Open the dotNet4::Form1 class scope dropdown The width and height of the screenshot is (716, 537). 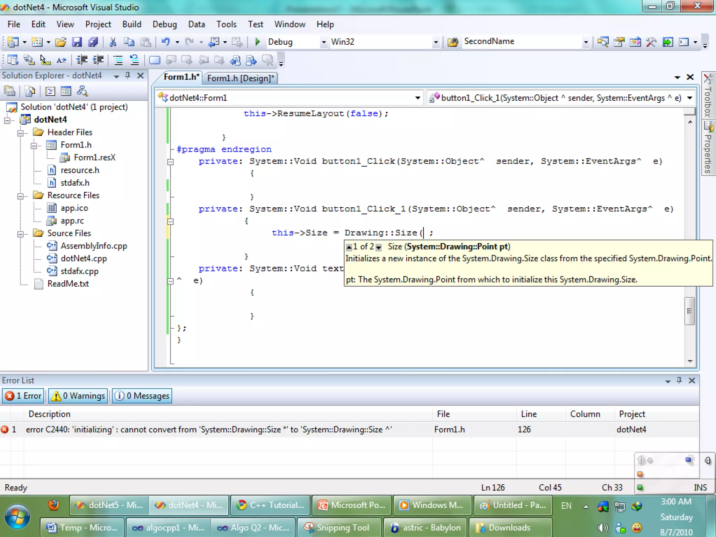coord(417,98)
